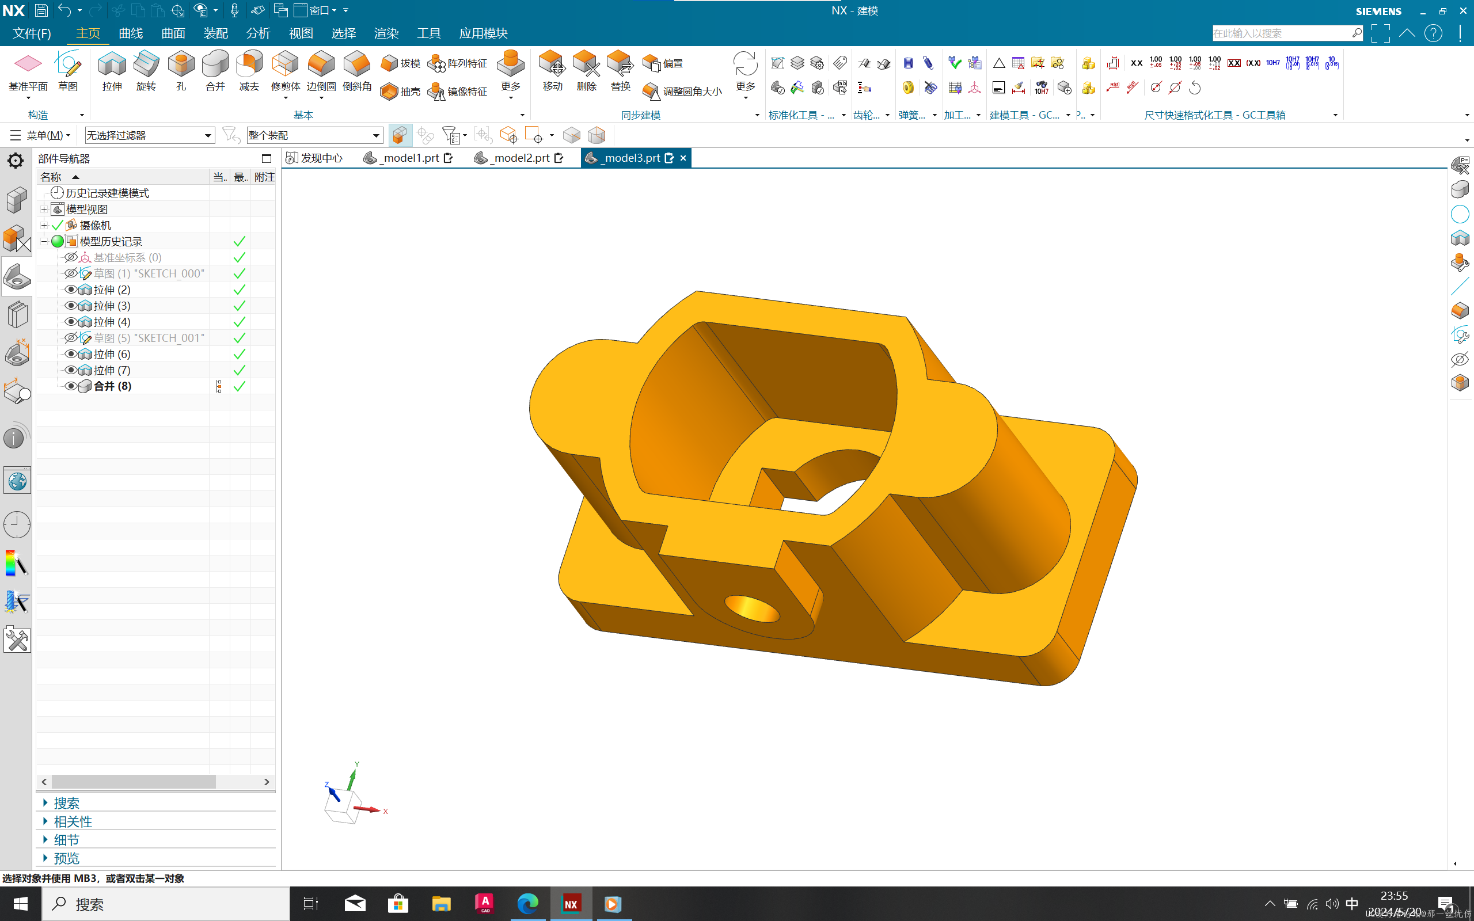This screenshot has width=1474, height=921.
Task: Toggle visibility of 拉伸 (7)
Action: (x=71, y=370)
